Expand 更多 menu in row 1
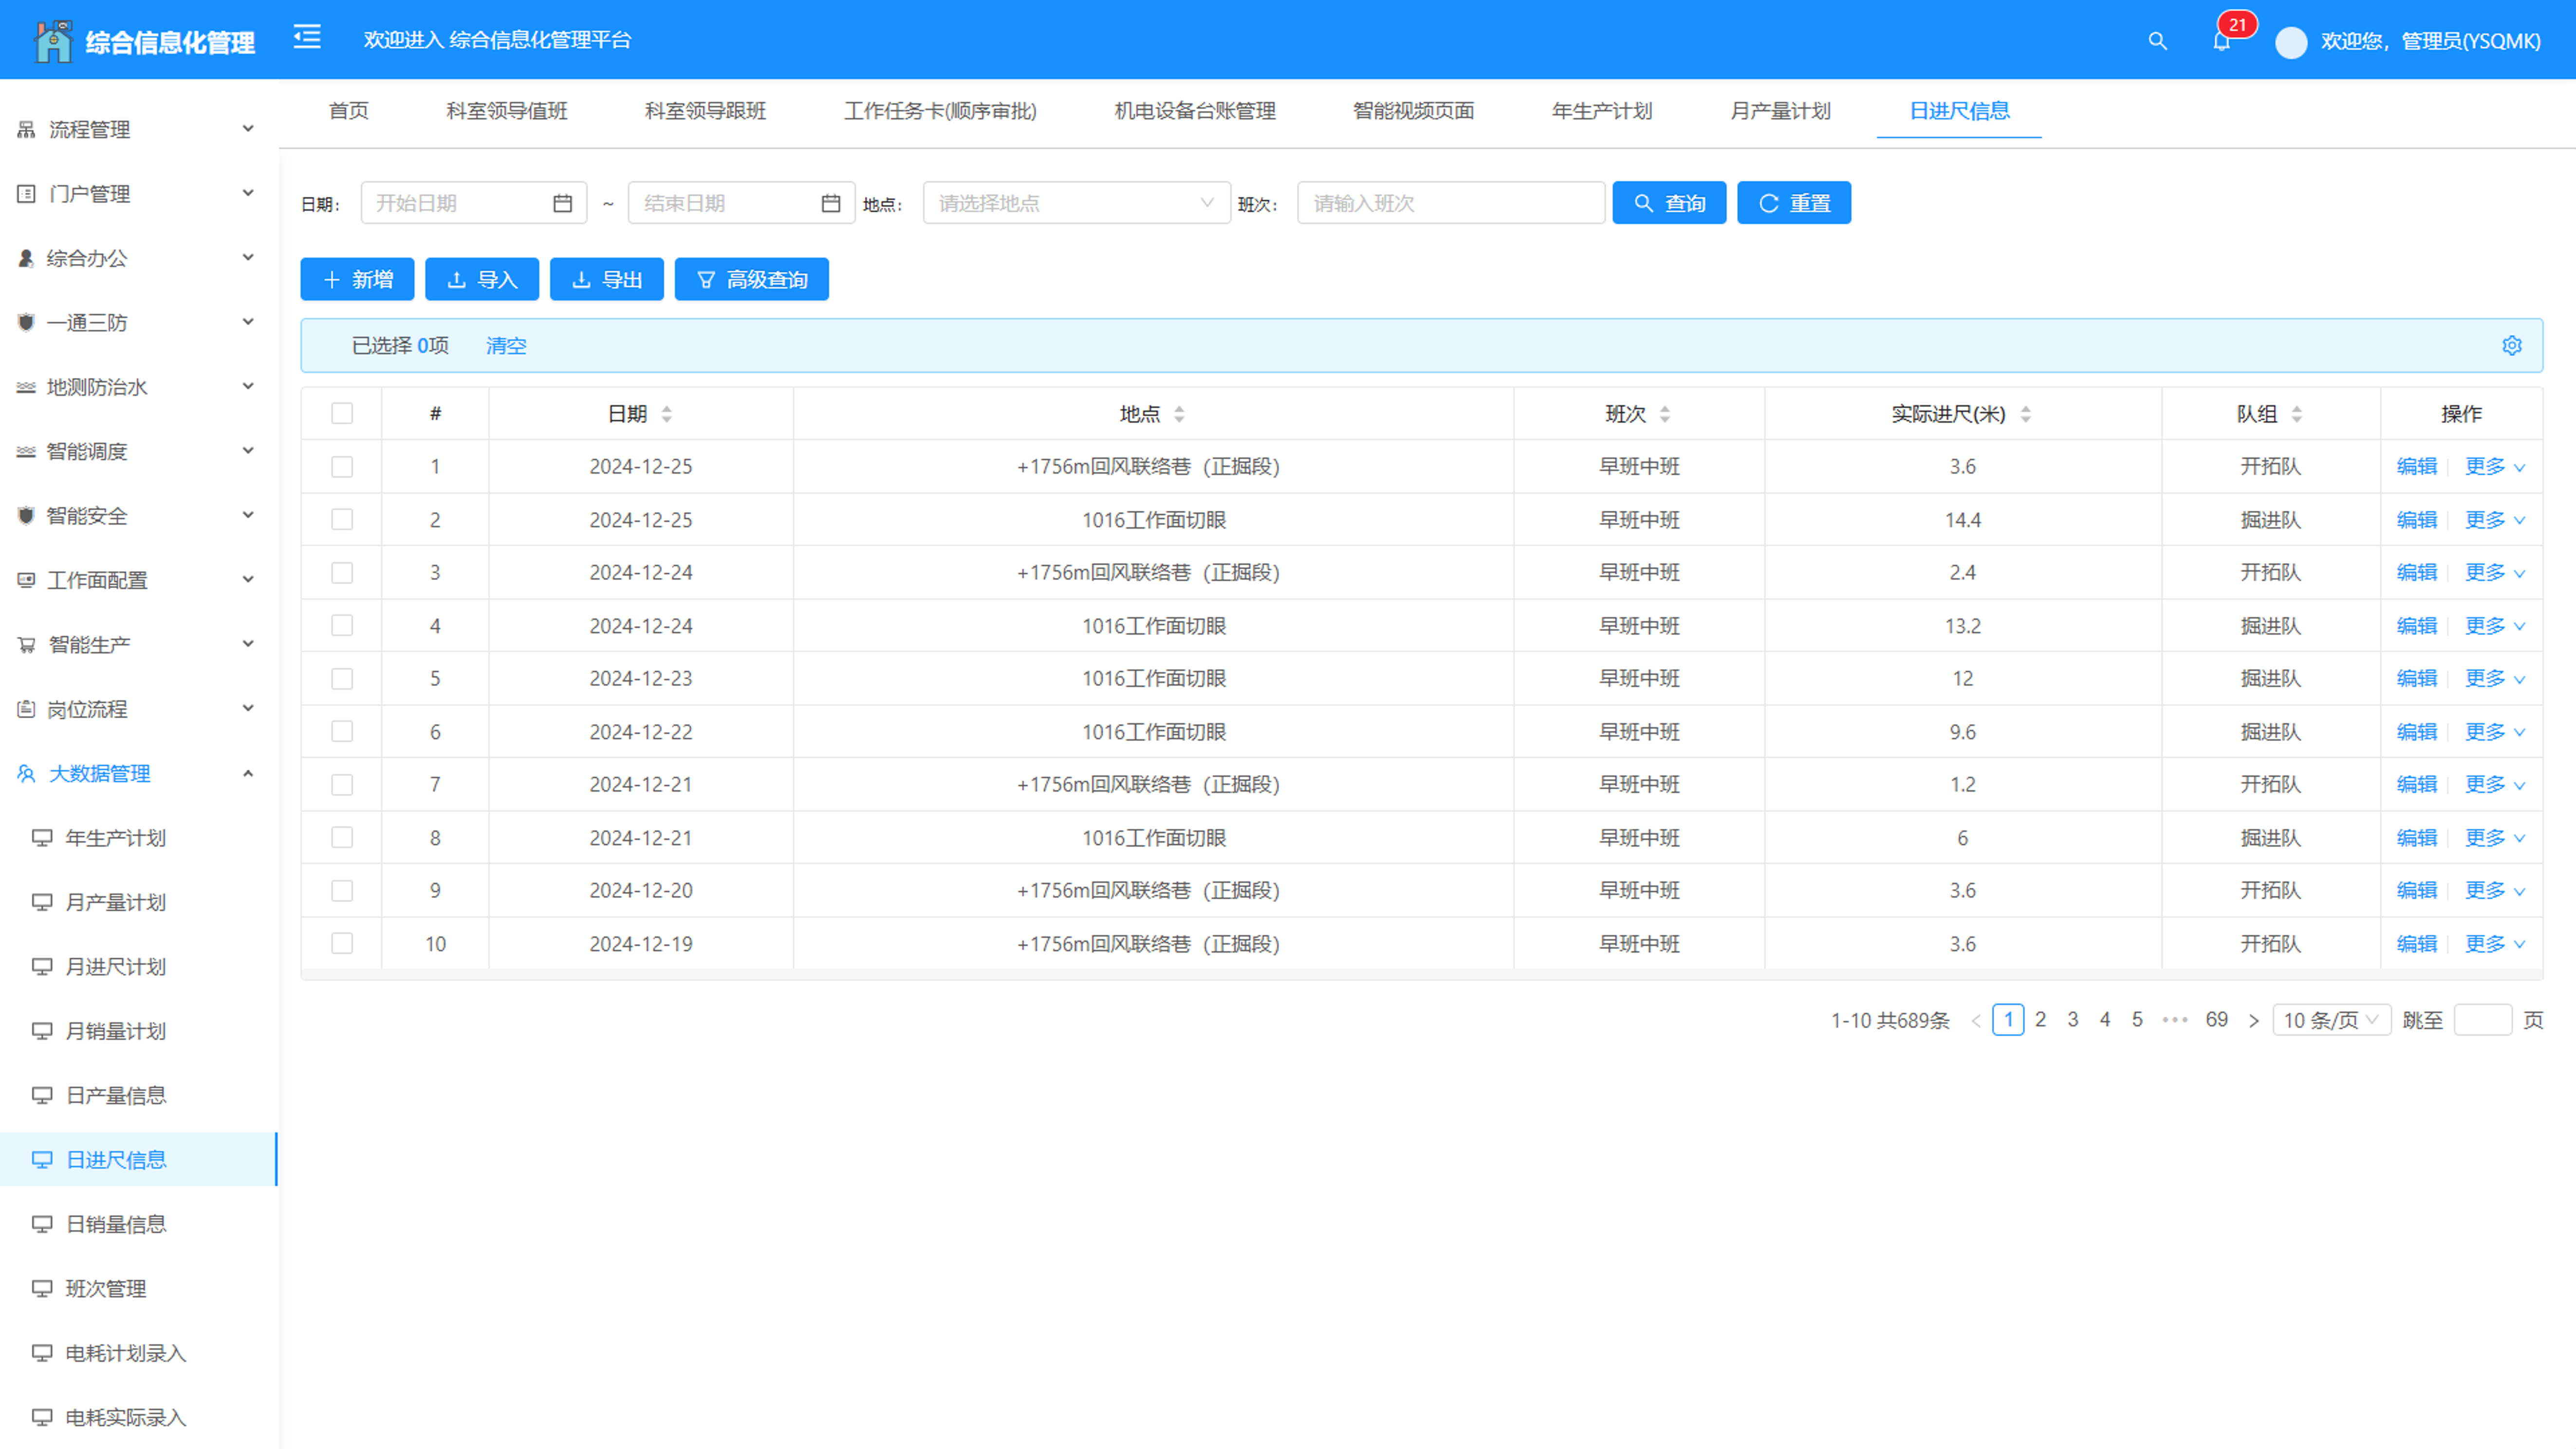The height and width of the screenshot is (1449, 2576). 2495,467
